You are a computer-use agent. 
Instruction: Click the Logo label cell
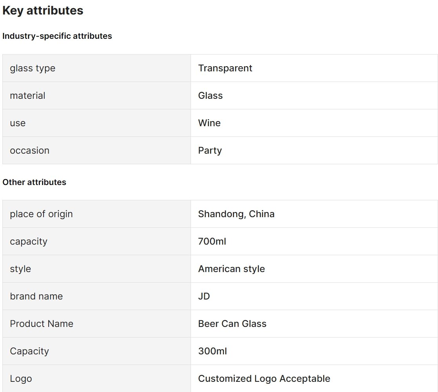[96, 378]
